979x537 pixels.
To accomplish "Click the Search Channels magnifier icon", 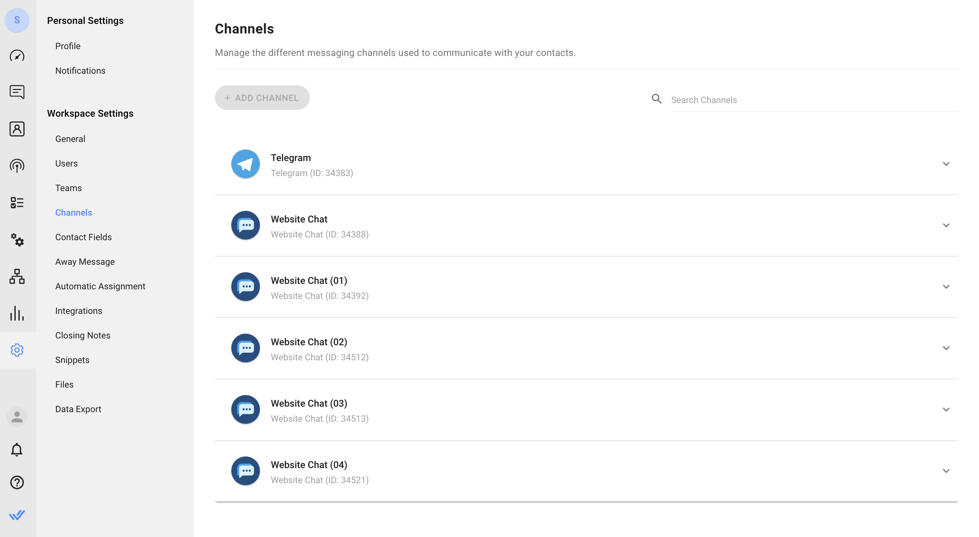I will coord(657,99).
